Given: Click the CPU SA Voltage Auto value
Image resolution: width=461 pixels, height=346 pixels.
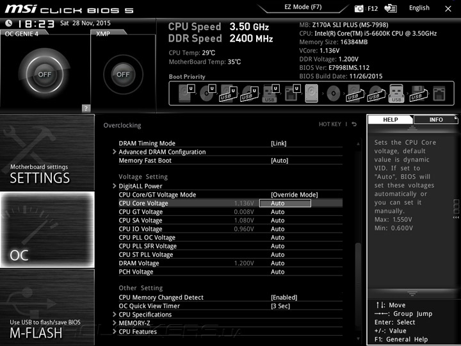Looking at the screenshot, I should click(277, 220).
